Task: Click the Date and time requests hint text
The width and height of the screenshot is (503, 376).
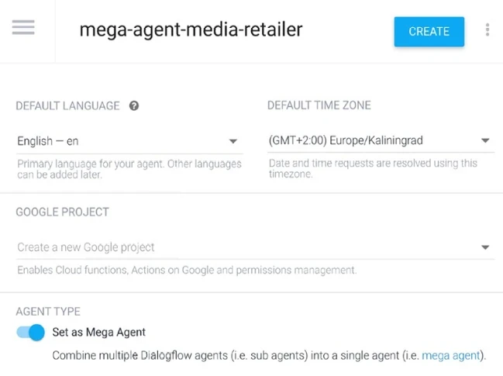Action: tap(373, 168)
